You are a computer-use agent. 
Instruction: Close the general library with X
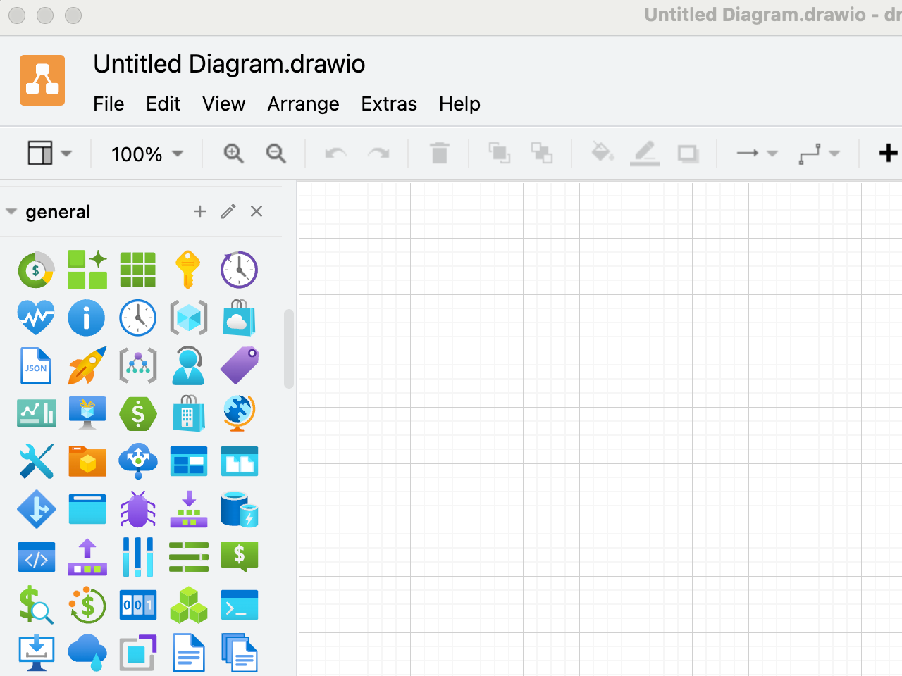(257, 211)
